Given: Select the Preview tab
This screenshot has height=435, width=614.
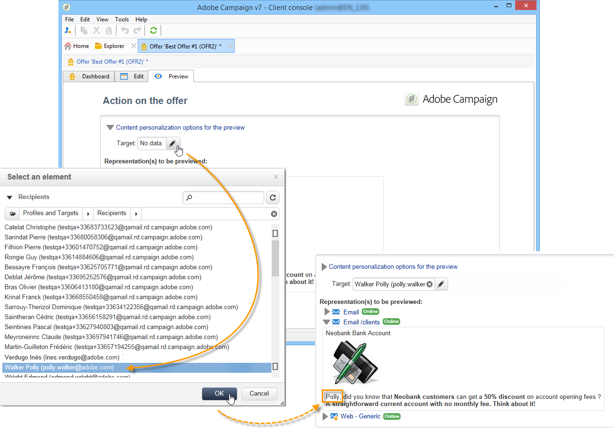Looking at the screenshot, I should click(171, 76).
